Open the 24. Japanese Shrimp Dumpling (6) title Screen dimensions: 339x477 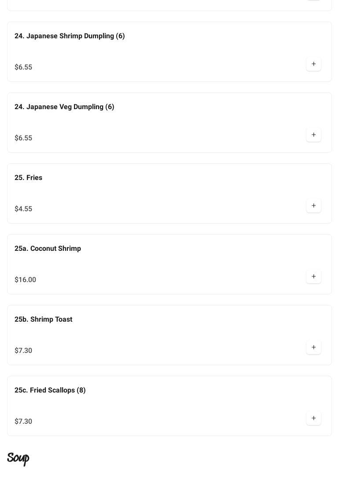click(70, 36)
